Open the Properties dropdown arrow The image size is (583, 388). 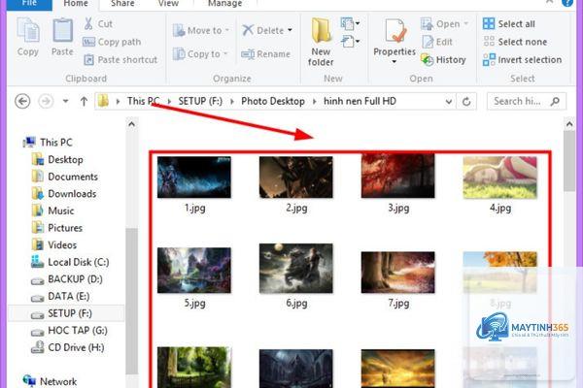coord(394,62)
